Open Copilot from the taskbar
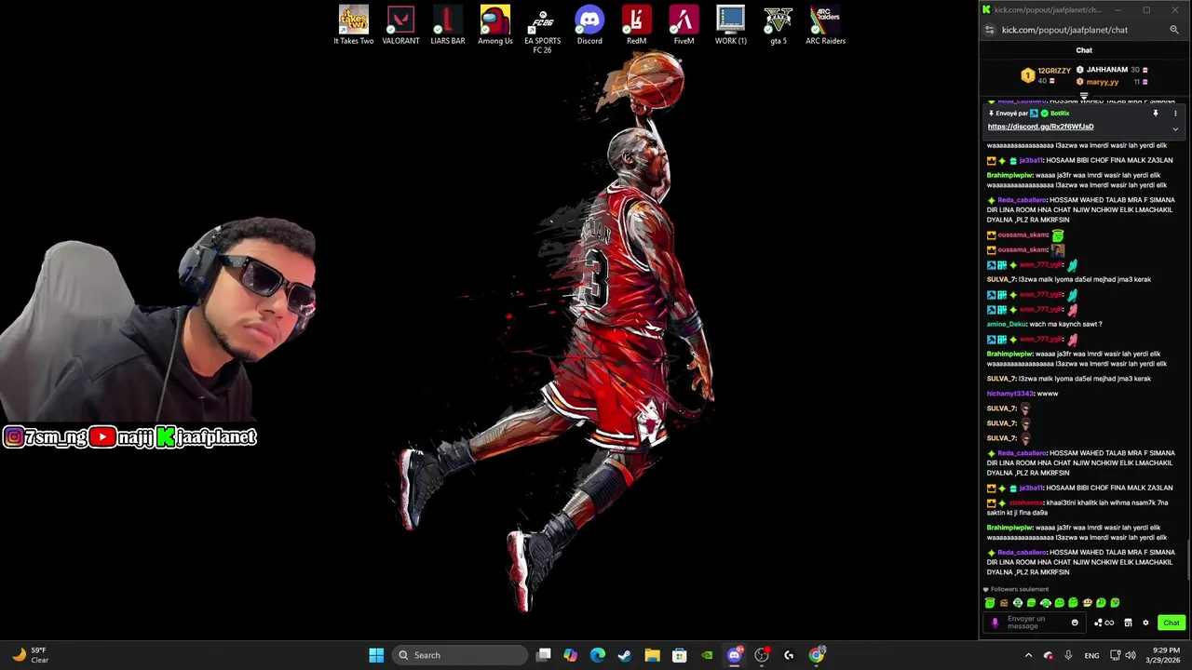The height and width of the screenshot is (670, 1192). click(x=570, y=655)
